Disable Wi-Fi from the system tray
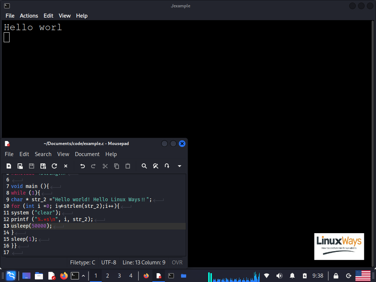The image size is (376, 282). click(x=267, y=275)
